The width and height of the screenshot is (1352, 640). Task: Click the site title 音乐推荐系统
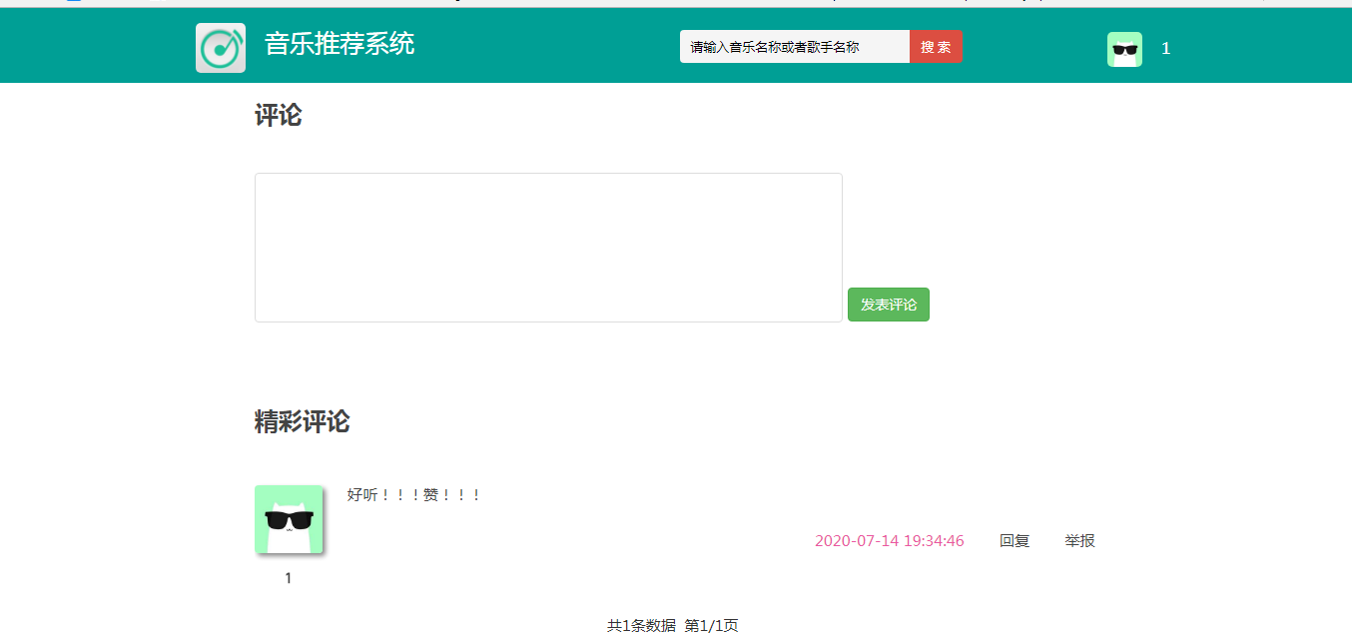[x=339, y=45]
